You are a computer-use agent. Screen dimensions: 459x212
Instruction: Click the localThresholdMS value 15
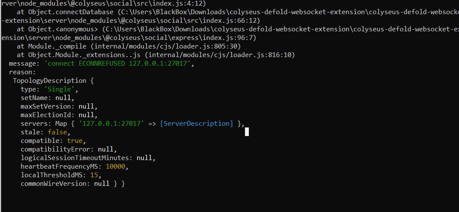click(x=94, y=175)
